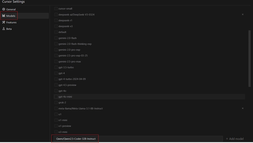Enable the gpt-4-turbo-2024-04-09 checkbox
253x143 pixels.
56,79
